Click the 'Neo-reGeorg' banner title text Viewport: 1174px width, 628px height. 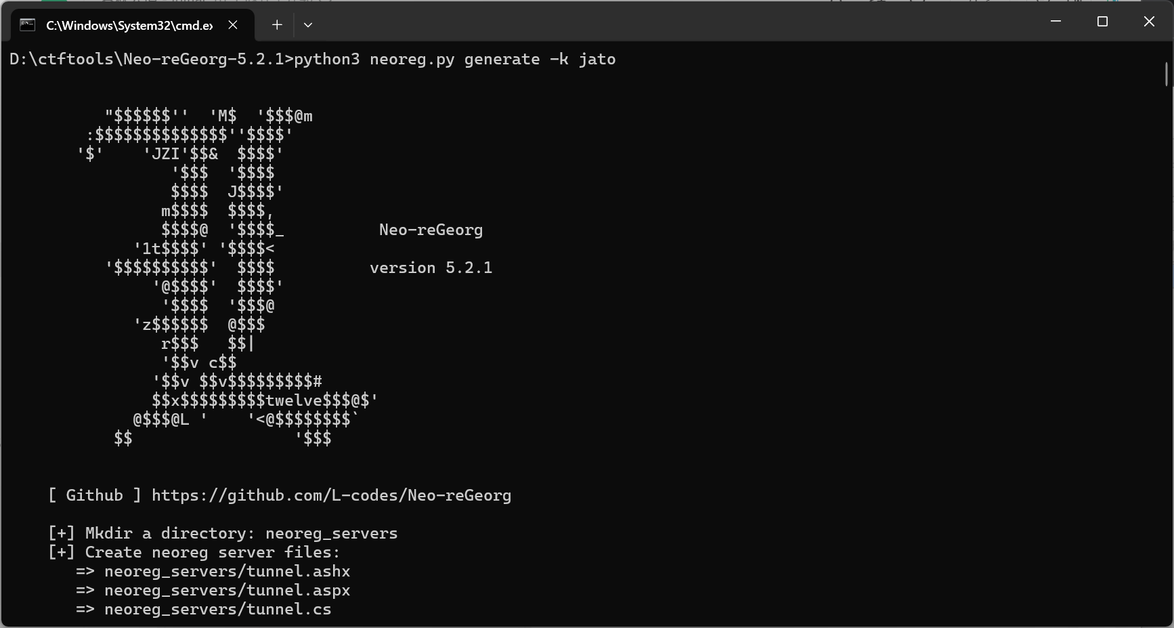[x=431, y=230]
